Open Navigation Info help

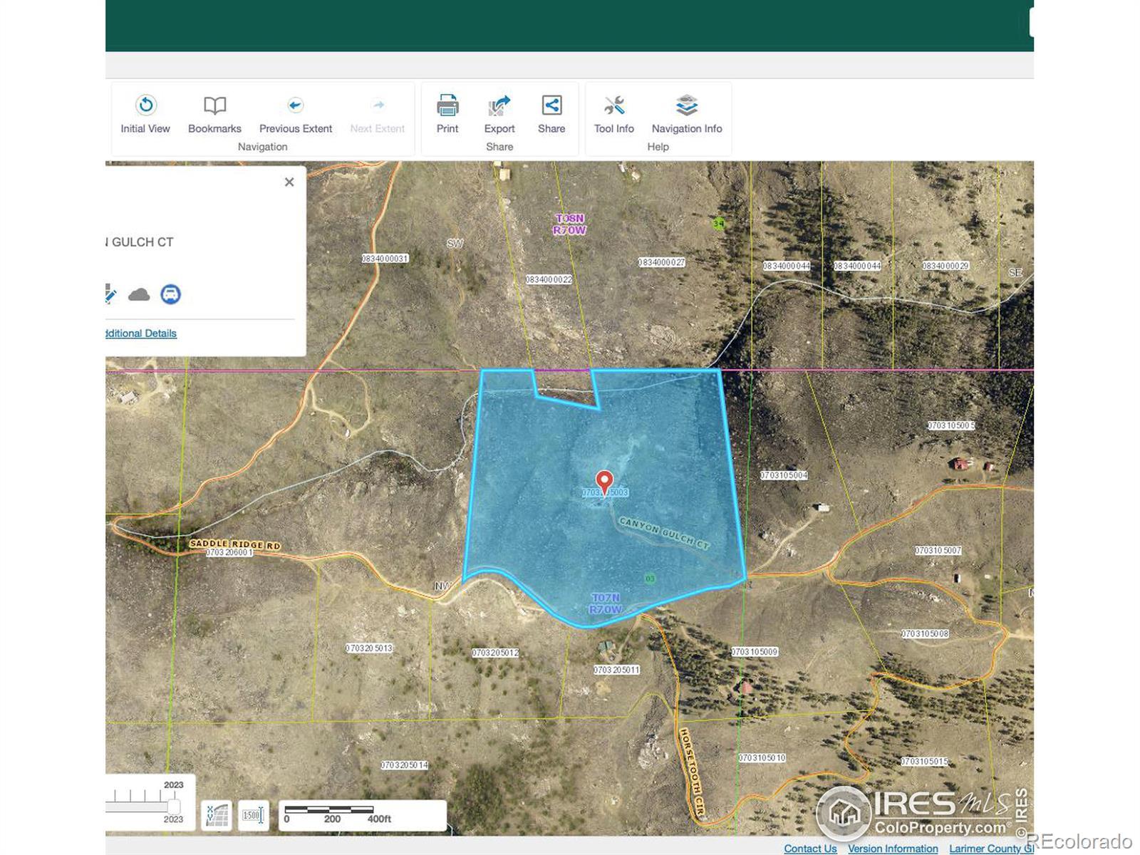point(686,114)
